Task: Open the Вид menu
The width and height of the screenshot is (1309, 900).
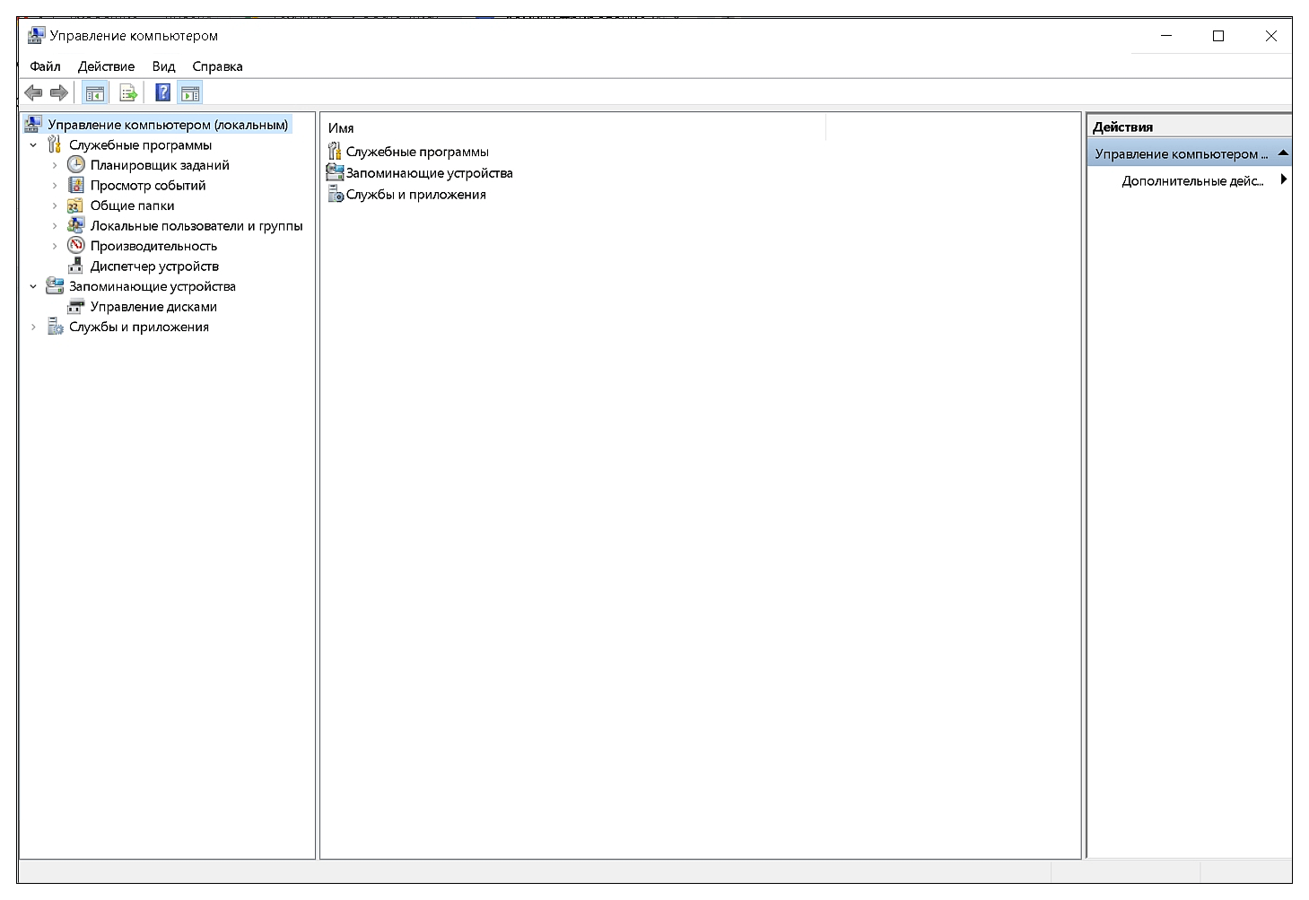Action: (163, 66)
